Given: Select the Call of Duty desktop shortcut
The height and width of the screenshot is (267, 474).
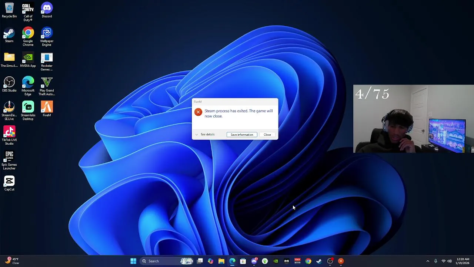Looking at the screenshot, I should coord(28,12).
